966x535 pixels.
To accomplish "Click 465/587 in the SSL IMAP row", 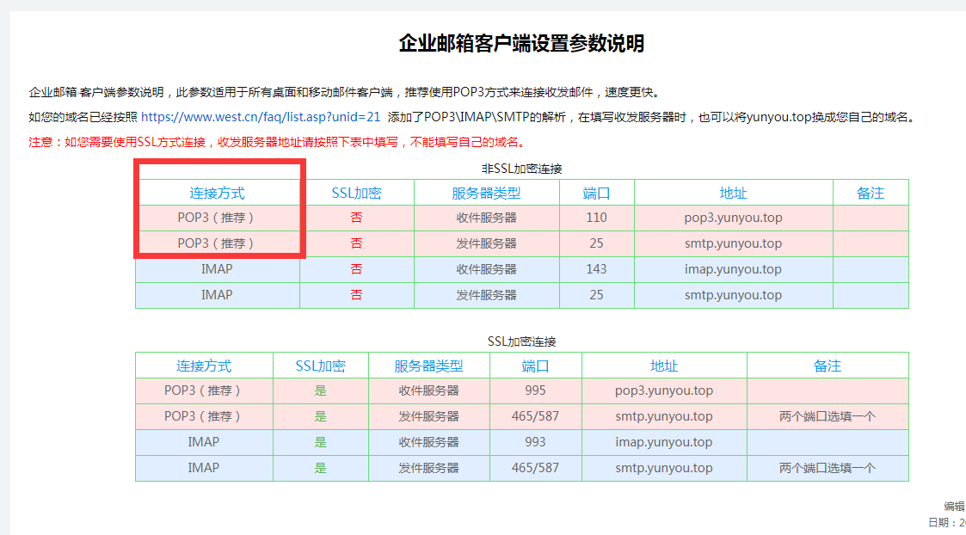I will 535,468.
